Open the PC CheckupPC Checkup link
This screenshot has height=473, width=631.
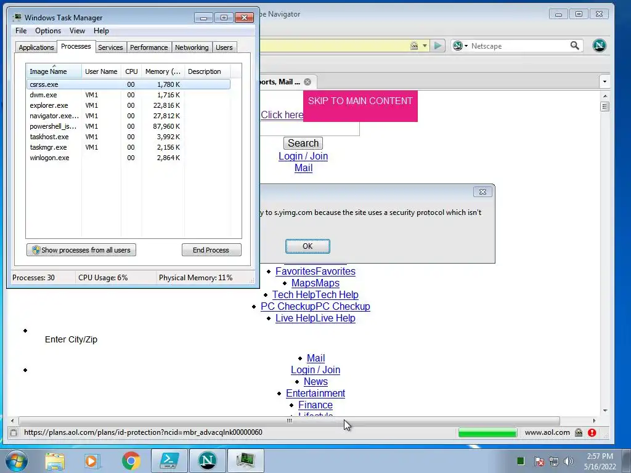(x=315, y=307)
